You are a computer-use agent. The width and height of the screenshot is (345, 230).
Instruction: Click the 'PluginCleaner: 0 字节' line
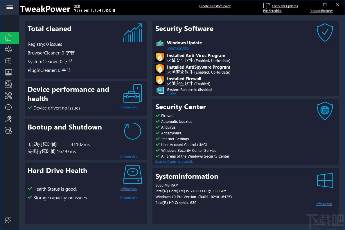[49, 70]
